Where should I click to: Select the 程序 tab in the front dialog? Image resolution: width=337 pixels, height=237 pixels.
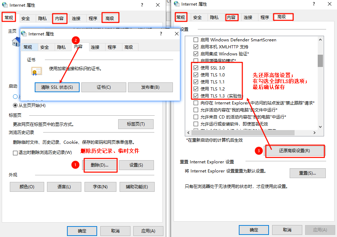[112, 47]
